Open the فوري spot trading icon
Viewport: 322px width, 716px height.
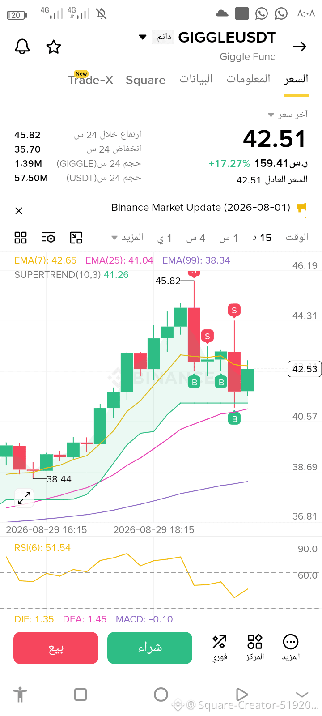[x=219, y=648]
